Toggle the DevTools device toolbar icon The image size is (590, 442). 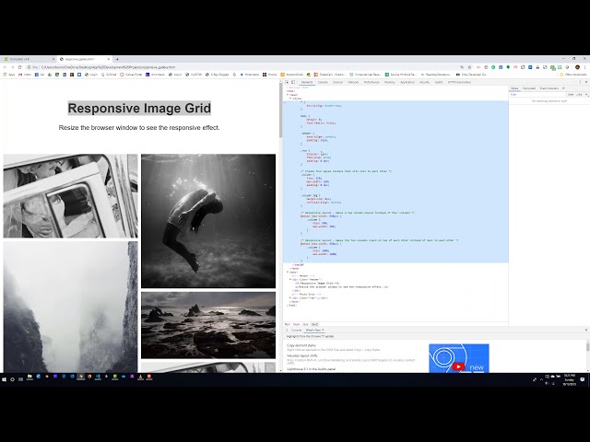pyautogui.click(x=293, y=82)
